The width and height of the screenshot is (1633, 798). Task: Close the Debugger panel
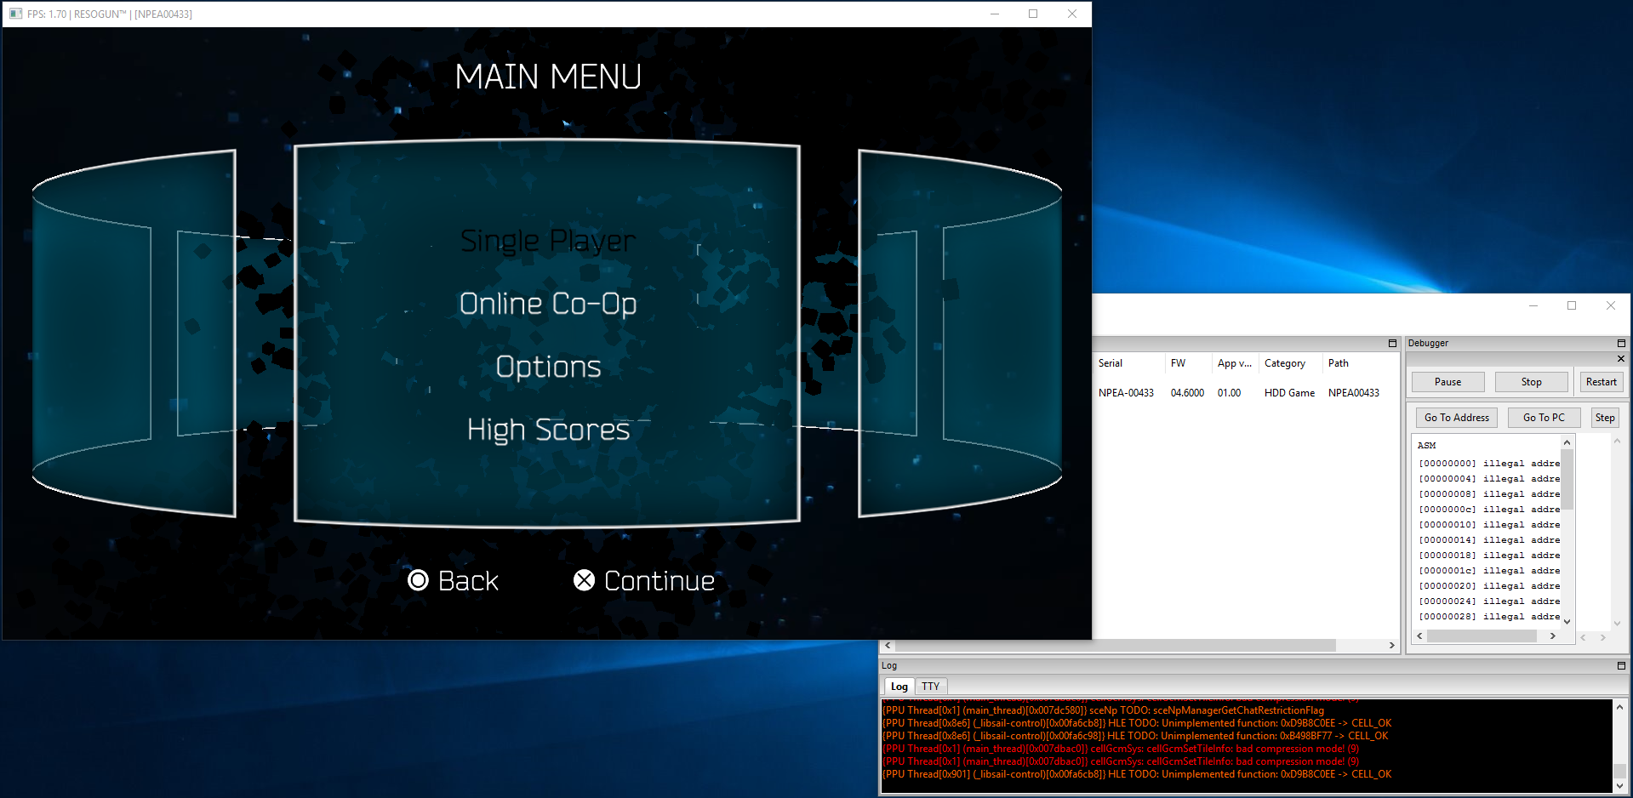1620,358
